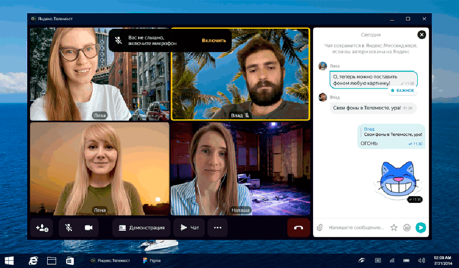Close the chat panel with X button
The height and width of the screenshot is (268, 459).
[421, 35]
